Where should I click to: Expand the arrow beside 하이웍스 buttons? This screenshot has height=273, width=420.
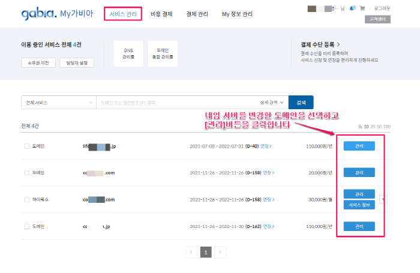(383, 199)
